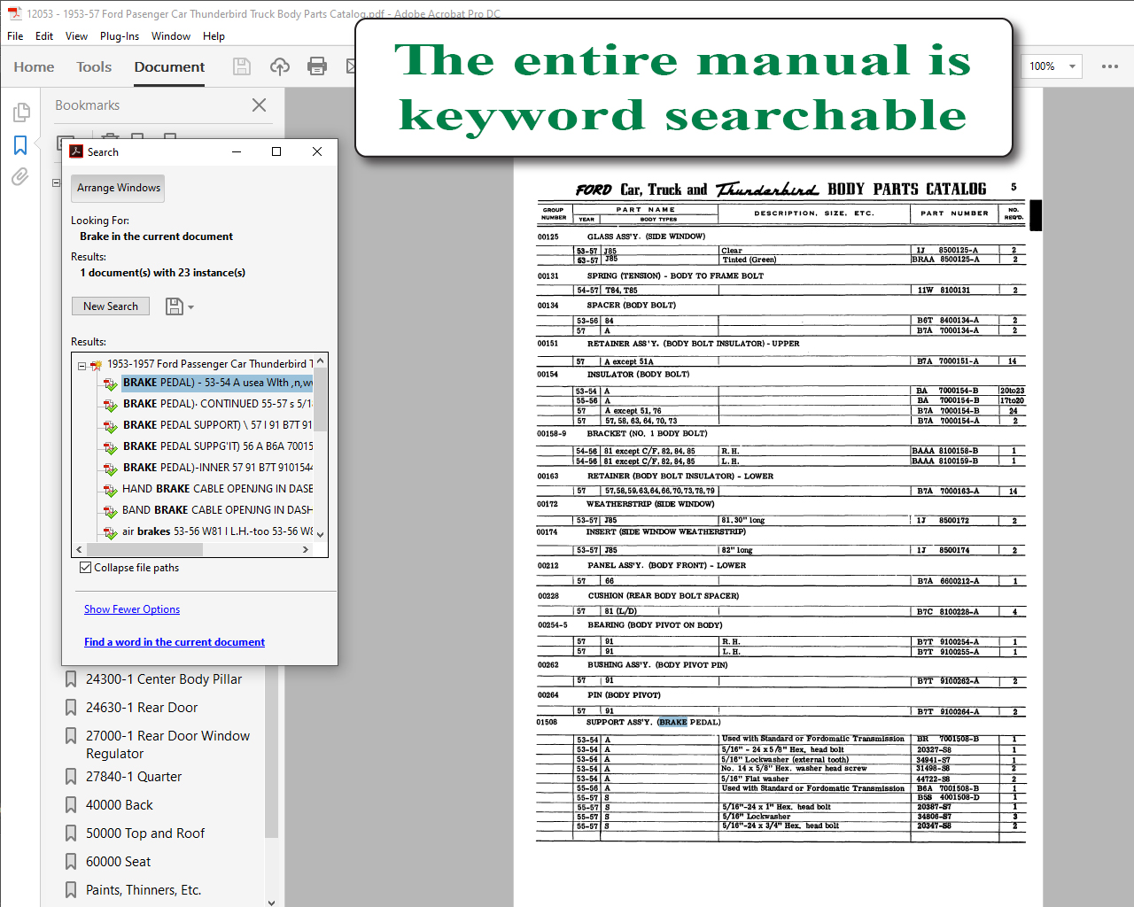Open the 60000 Seat bookmark

coord(119,862)
